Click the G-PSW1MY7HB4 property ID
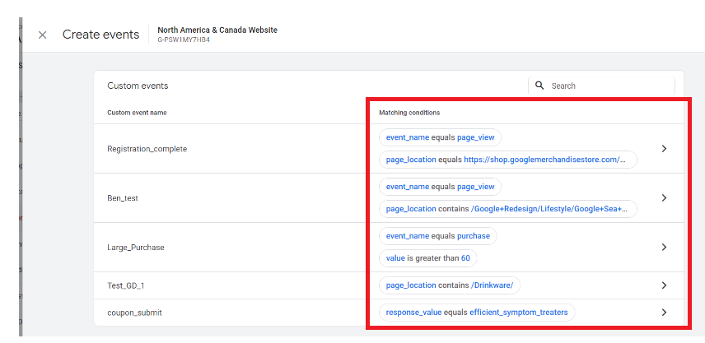This screenshot has width=705, height=343. pyautogui.click(x=184, y=39)
